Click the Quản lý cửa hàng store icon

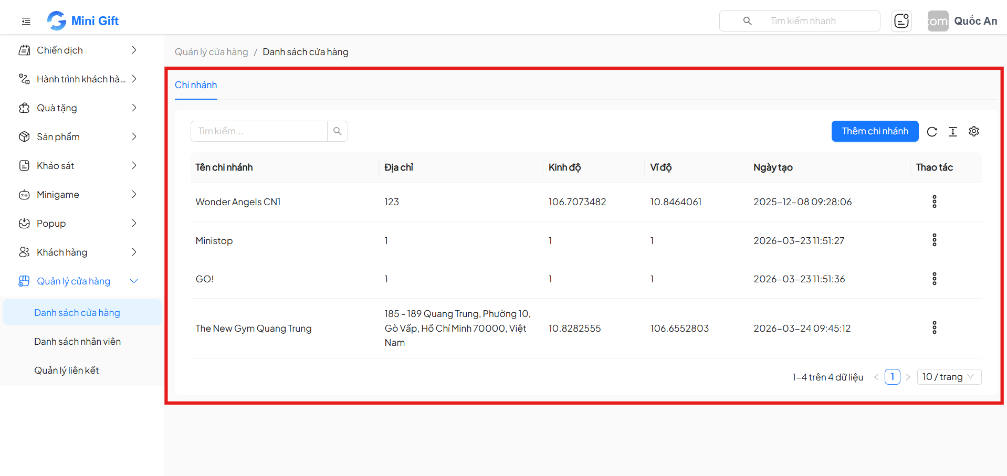click(24, 281)
